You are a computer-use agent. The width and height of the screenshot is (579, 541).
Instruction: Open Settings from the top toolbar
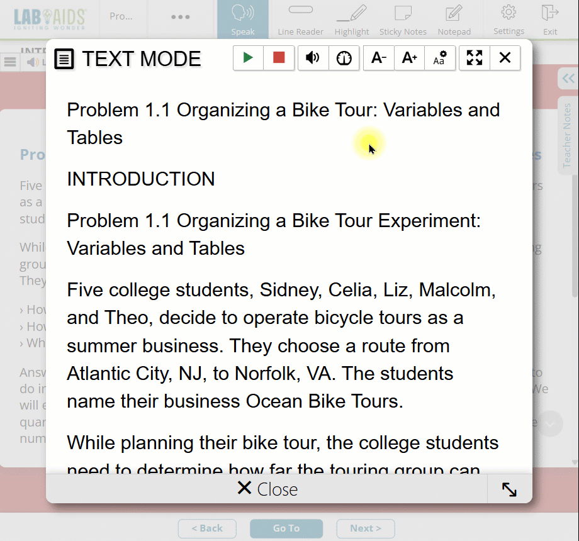point(509,20)
